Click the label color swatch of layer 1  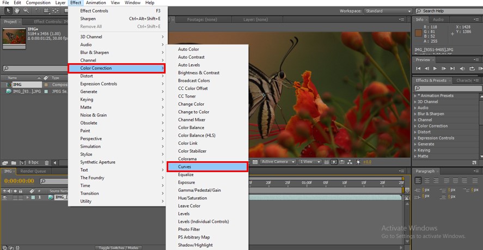[x=33, y=197]
